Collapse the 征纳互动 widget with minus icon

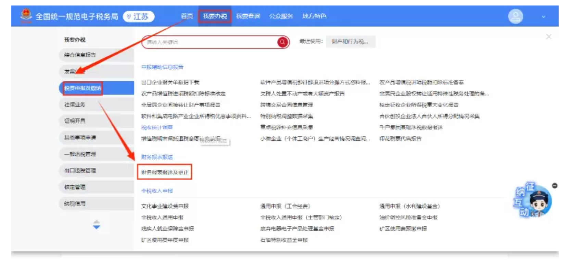(x=555, y=186)
